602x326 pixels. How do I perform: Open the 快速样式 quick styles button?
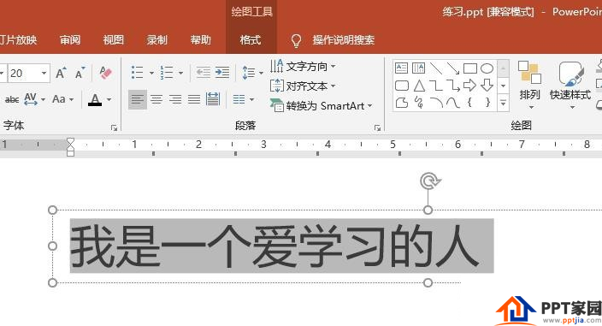pyautogui.click(x=570, y=86)
